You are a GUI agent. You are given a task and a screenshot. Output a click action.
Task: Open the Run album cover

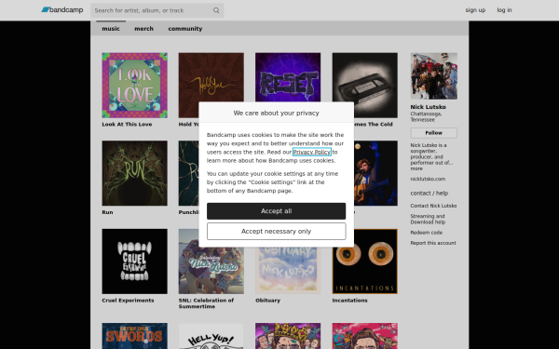[135, 173]
